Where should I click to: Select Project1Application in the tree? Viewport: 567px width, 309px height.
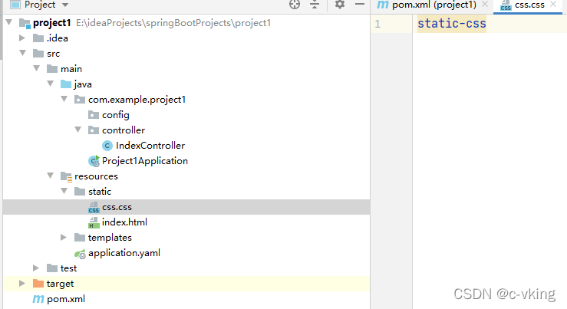(x=145, y=161)
